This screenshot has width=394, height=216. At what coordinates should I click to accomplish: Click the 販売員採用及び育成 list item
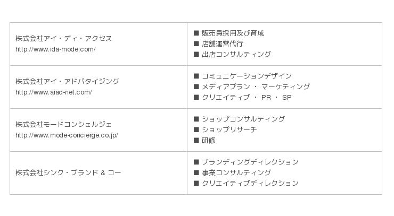(x=233, y=33)
